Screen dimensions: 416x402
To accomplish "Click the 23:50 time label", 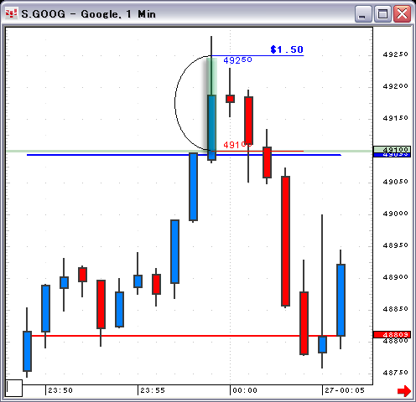I will point(60,390).
